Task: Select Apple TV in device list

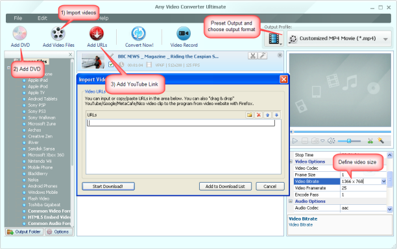Action: (36, 93)
